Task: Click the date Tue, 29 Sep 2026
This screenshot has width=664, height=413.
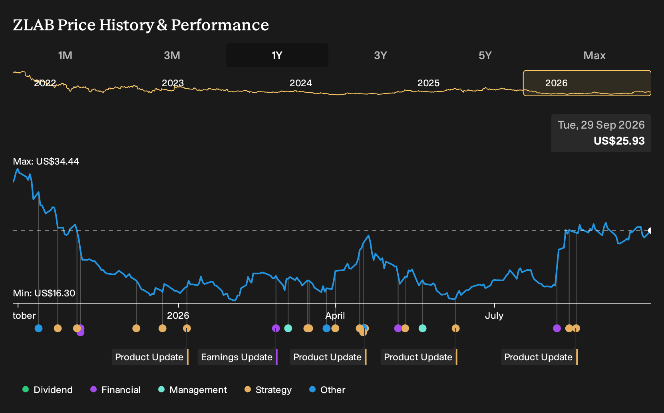Action: [601, 125]
